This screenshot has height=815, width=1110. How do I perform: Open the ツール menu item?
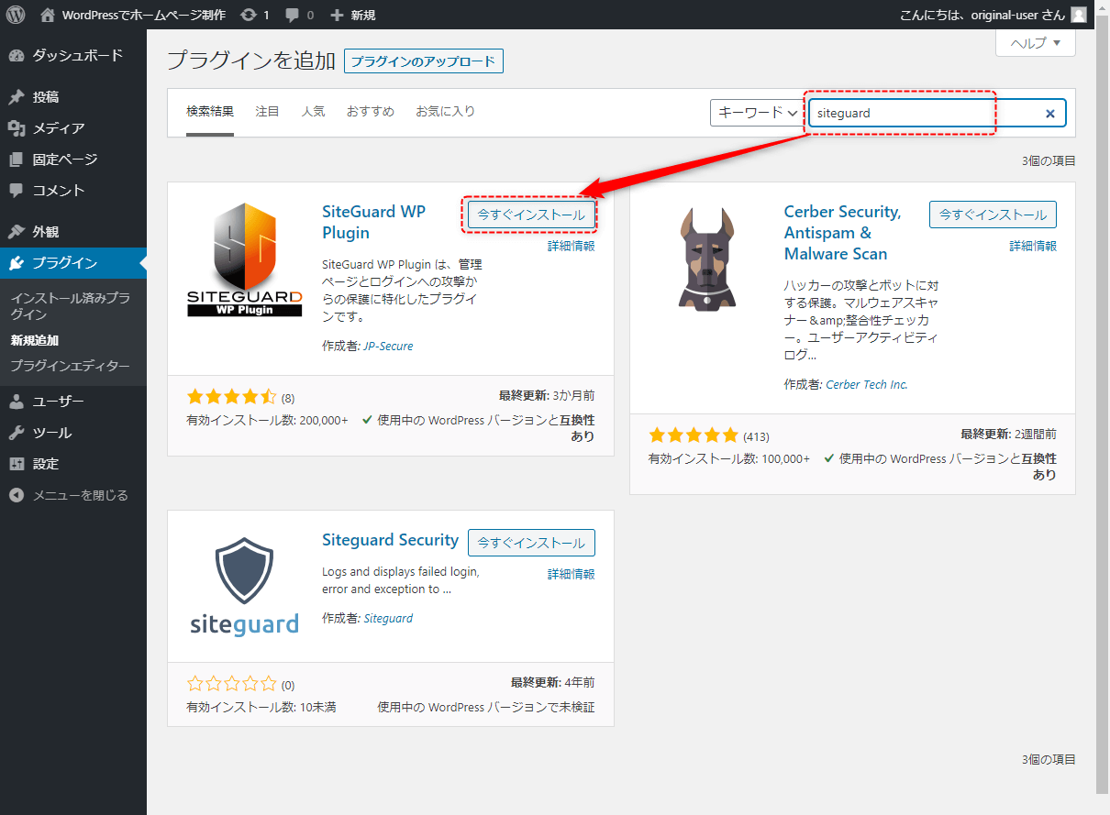[73, 433]
